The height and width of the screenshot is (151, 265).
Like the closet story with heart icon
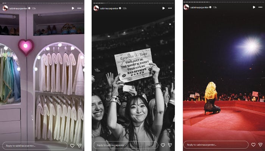[72, 146]
